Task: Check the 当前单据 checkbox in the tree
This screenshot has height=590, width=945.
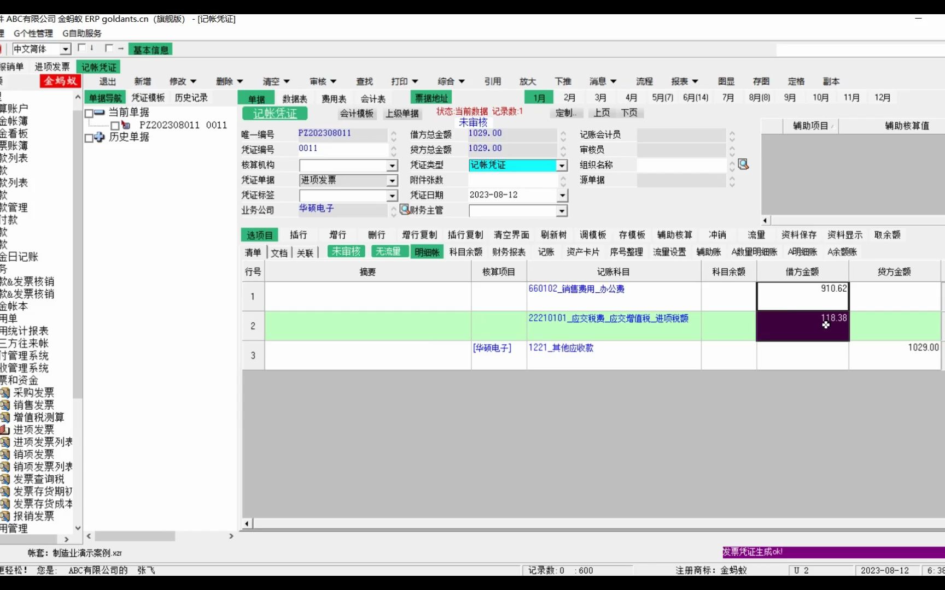Action: [x=90, y=113]
